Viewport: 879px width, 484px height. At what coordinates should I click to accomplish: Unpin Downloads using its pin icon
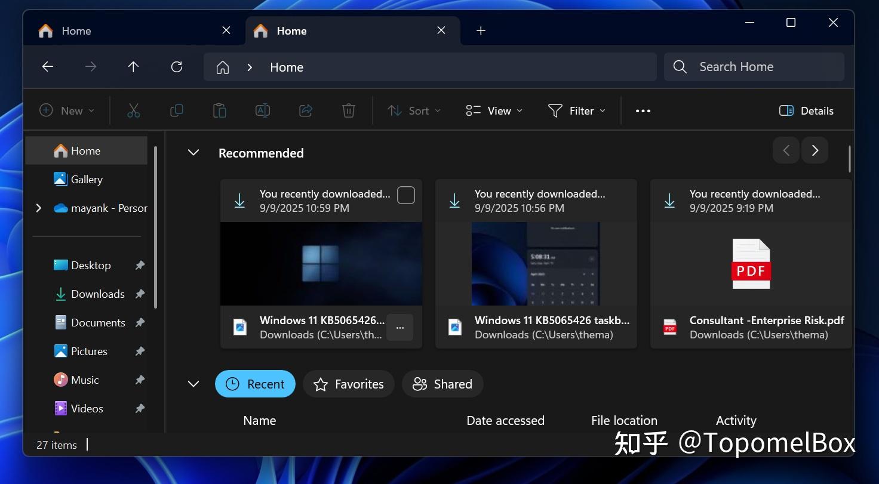click(140, 294)
